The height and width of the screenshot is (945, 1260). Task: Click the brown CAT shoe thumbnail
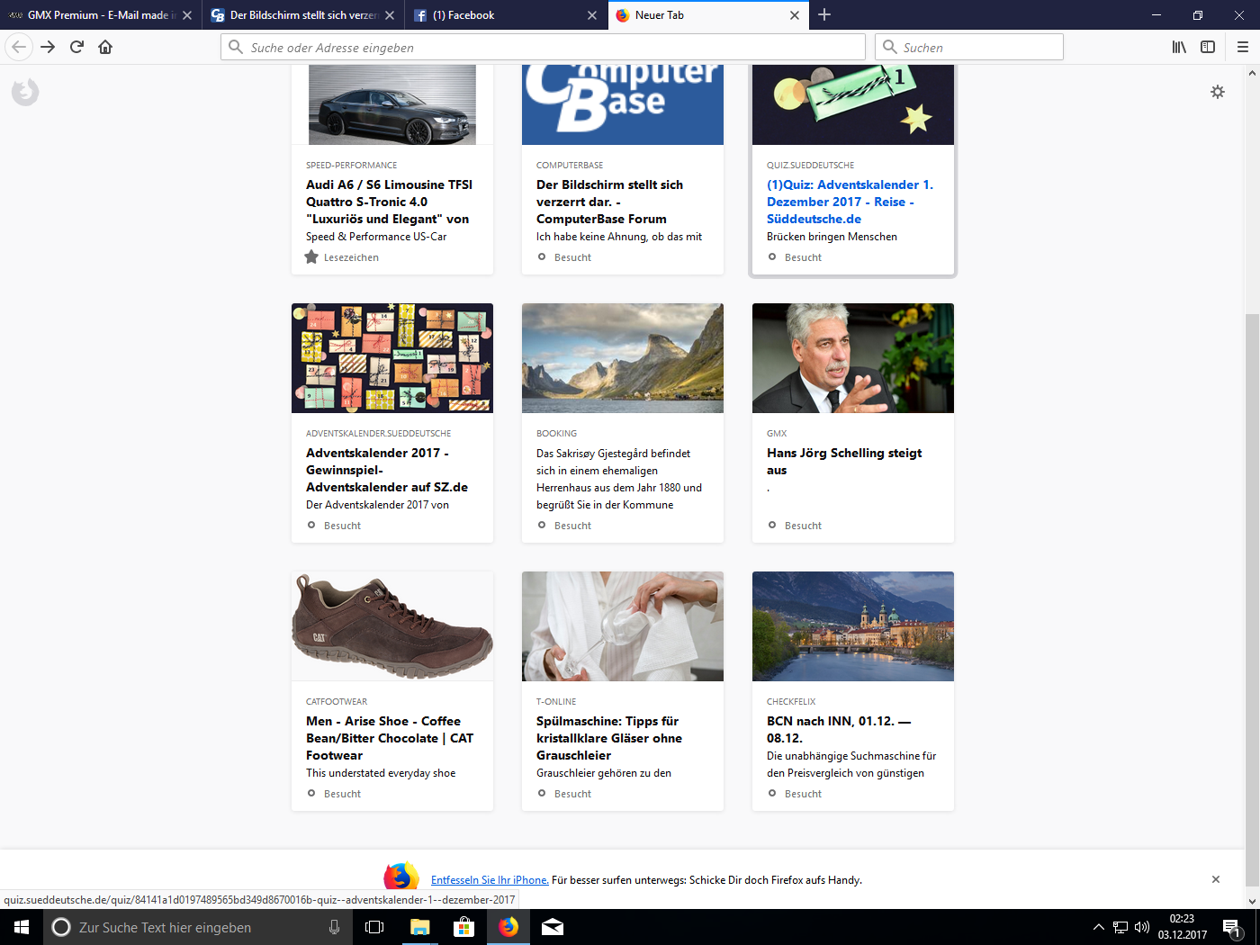[x=392, y=626]
